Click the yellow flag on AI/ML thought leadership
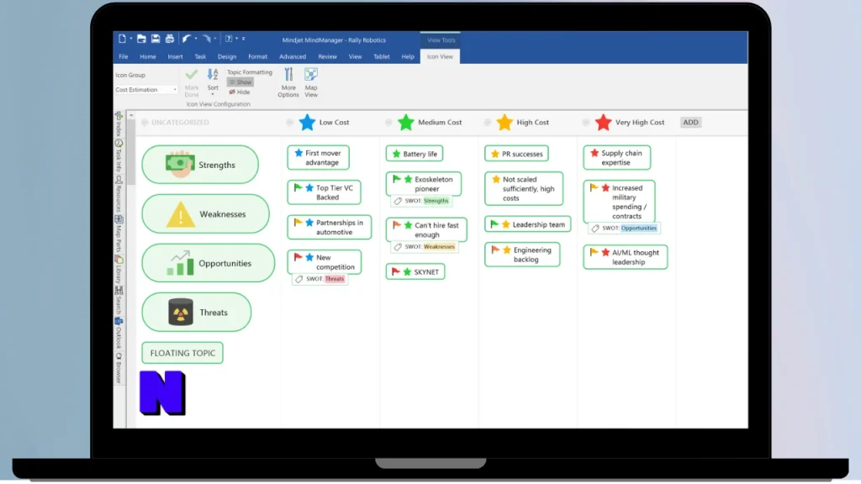 tap(594, 252)
